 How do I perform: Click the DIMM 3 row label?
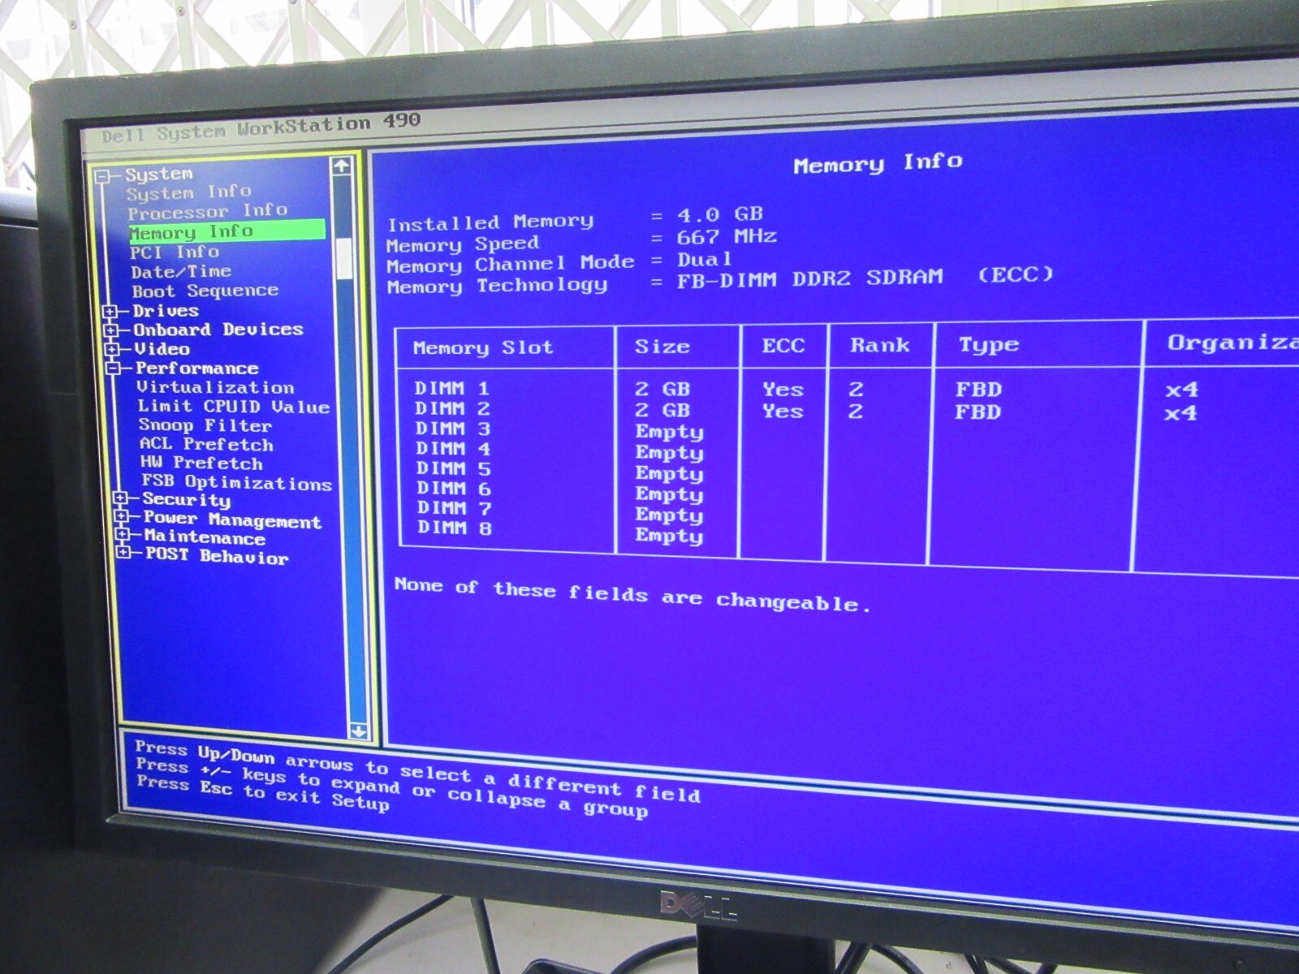(453, 429)
